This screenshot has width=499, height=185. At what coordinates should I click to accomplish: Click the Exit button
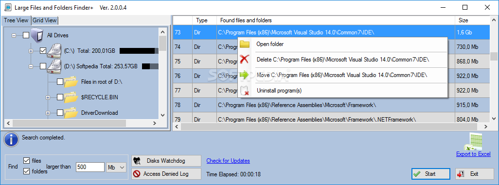475,174
